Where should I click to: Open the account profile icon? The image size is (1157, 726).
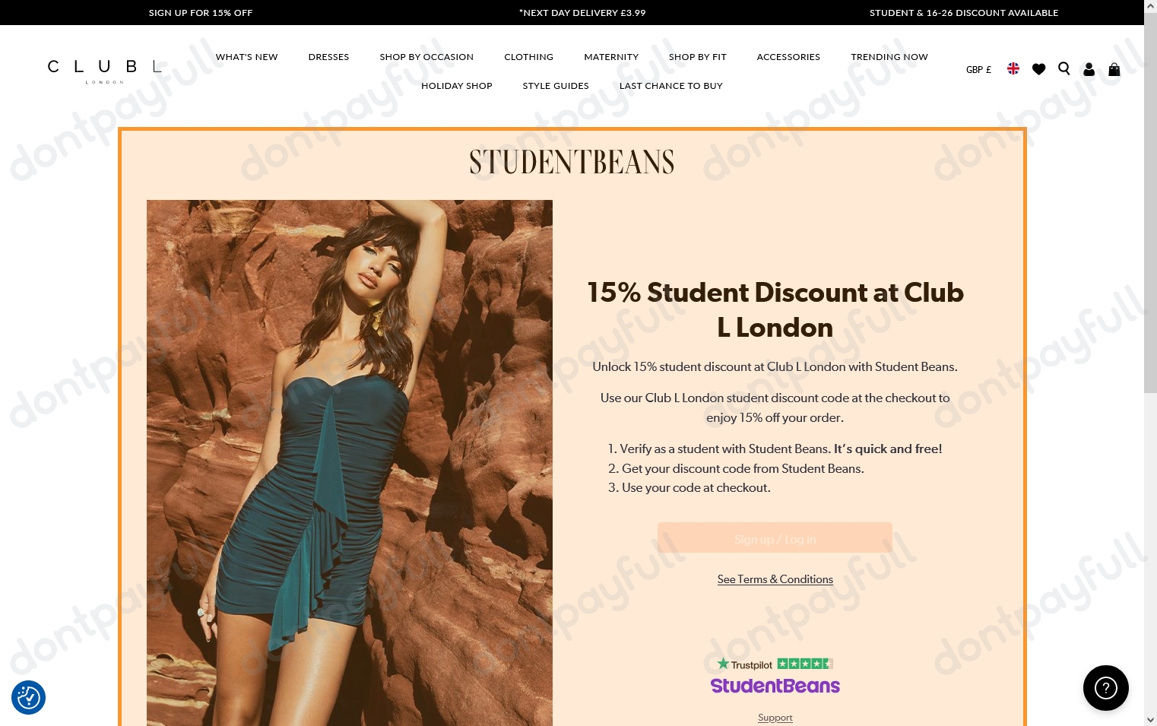click(x=1089, y=69)
